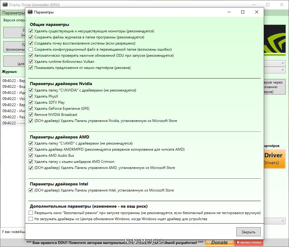
Task: Select the last log entry at 09:40:22
Action: click(13, 123)
